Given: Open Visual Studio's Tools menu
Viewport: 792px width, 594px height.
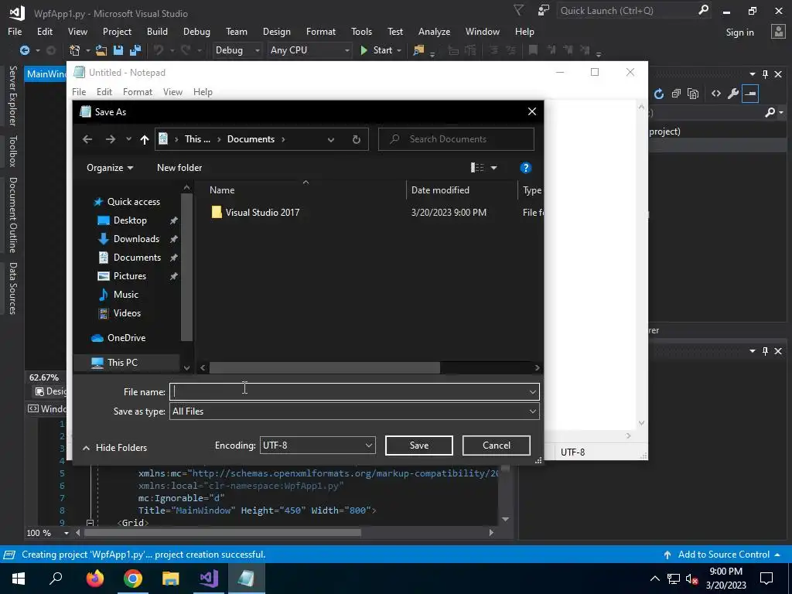Looking at the screenshot, I should pos(361,31).
